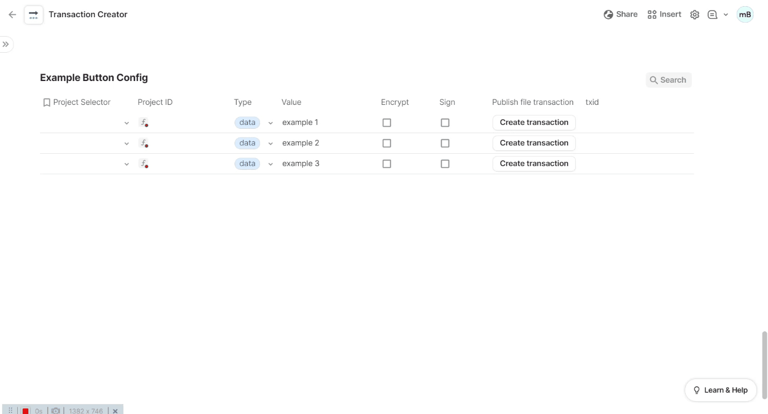Expand the collapsed left sidebar with the chevrons
The width and height of the screenshot is (768, 414).
(6, 44)
